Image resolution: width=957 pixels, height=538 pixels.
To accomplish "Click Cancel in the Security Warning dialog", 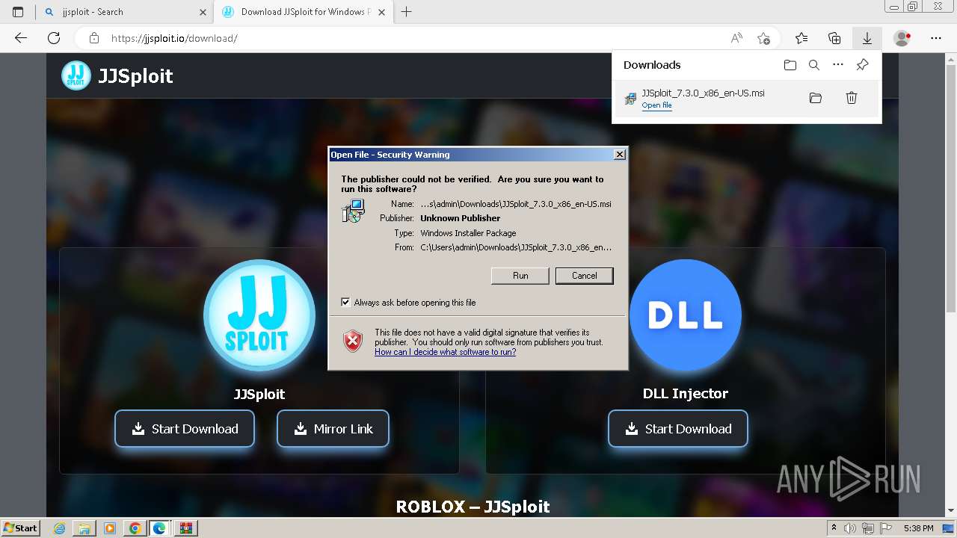I will pyautogui.click(x=585, y=276).
